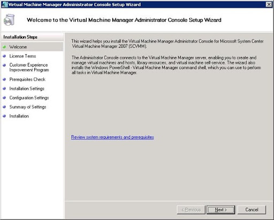Image resolution: width=274 pixels, height=220 pixels.
Task: Click the bullet beside Prerequisites Check
Action: click(x=4, y=79)
